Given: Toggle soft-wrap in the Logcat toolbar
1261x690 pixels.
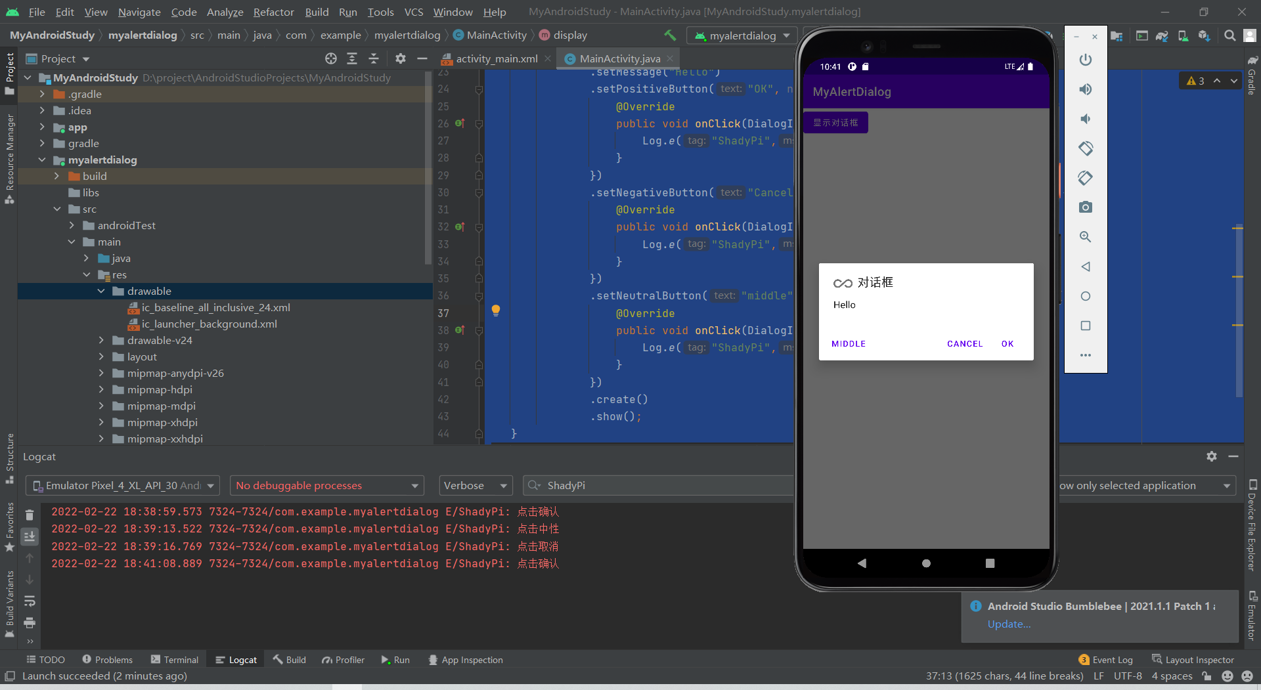Looking at the screenshot, I should point(30,601).
